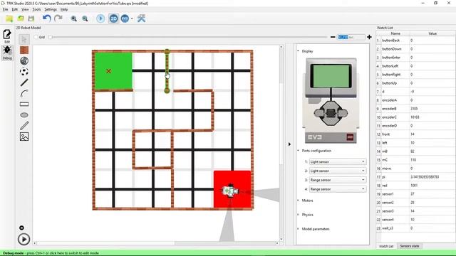This screenshot has height=256, width=456.
Task: Select the insert image tool
Action: click(x=24, y=137)
